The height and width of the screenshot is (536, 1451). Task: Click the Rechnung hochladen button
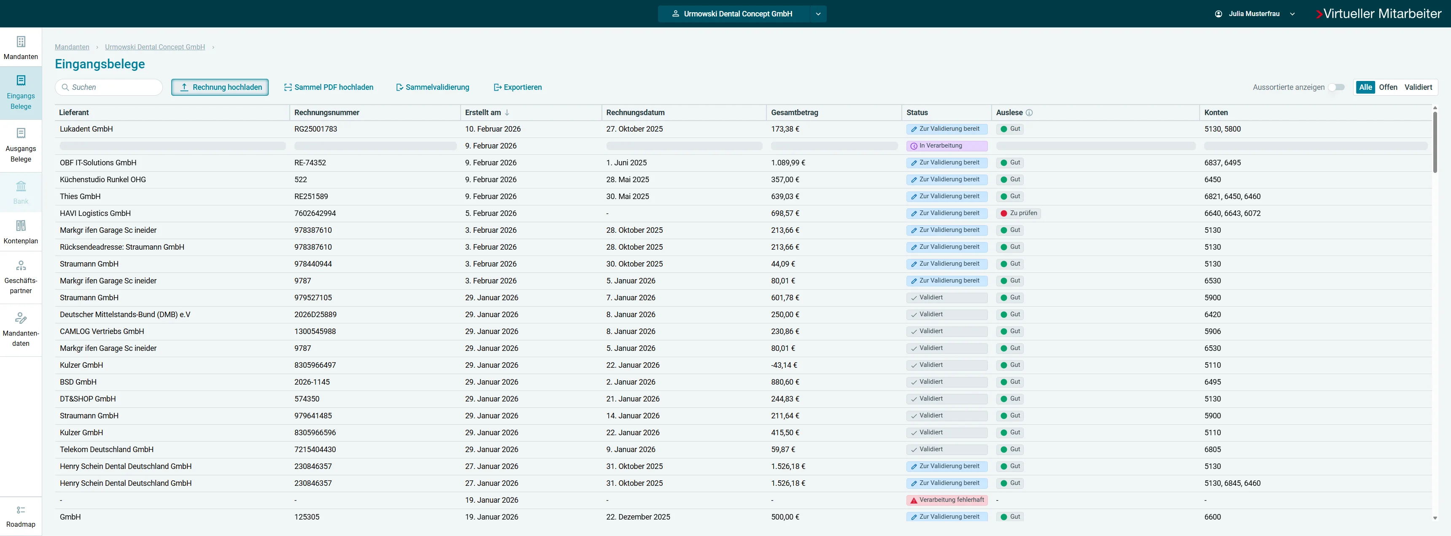point(220,87)
